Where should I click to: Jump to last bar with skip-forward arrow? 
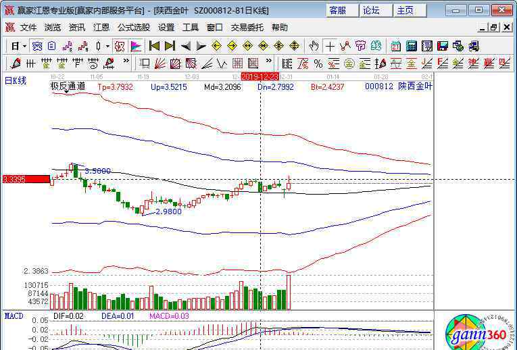tap(170, 46)
